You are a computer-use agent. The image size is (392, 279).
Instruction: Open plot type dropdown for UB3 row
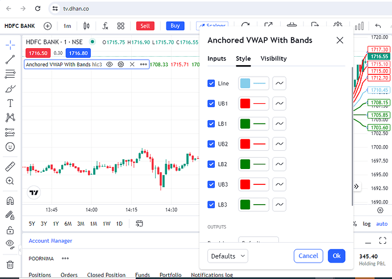tap(280, 184)
